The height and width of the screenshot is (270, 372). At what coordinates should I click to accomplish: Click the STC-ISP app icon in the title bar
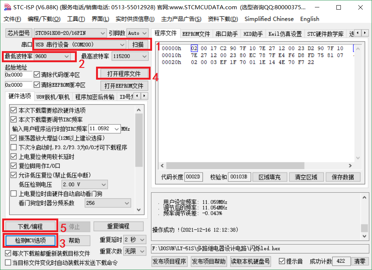7,7
